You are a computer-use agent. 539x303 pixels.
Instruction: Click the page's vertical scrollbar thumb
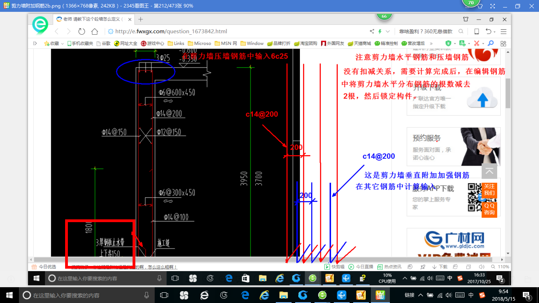click(x=508, y=92)
